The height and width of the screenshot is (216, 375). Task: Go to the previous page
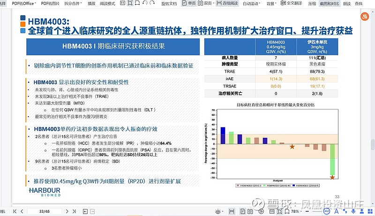[x=21, y=211]
